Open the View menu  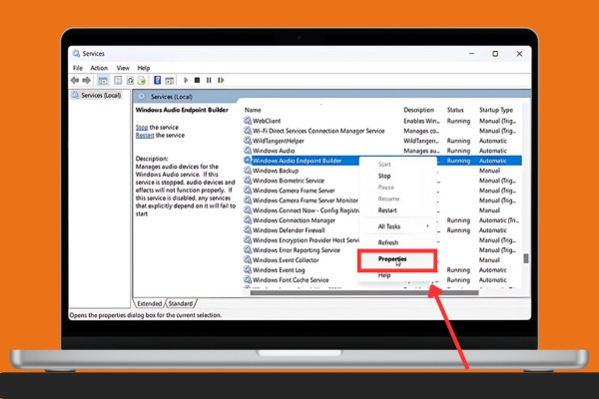[x=123, y=68]
